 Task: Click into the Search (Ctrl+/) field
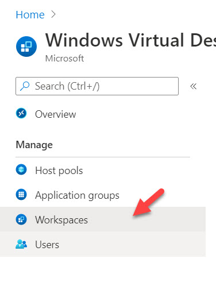point(97,86)
